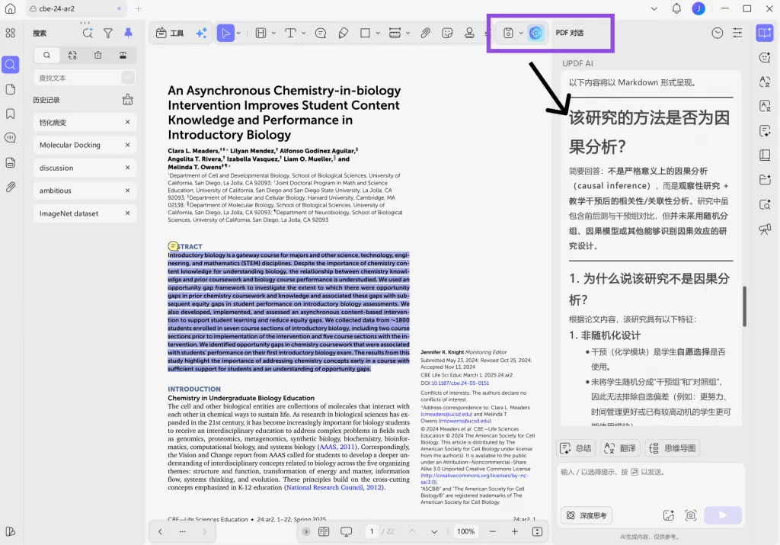This screenshot has height=545, width=780.
Task: Open the comments panel in left sidebar
Action: [10, 138]
